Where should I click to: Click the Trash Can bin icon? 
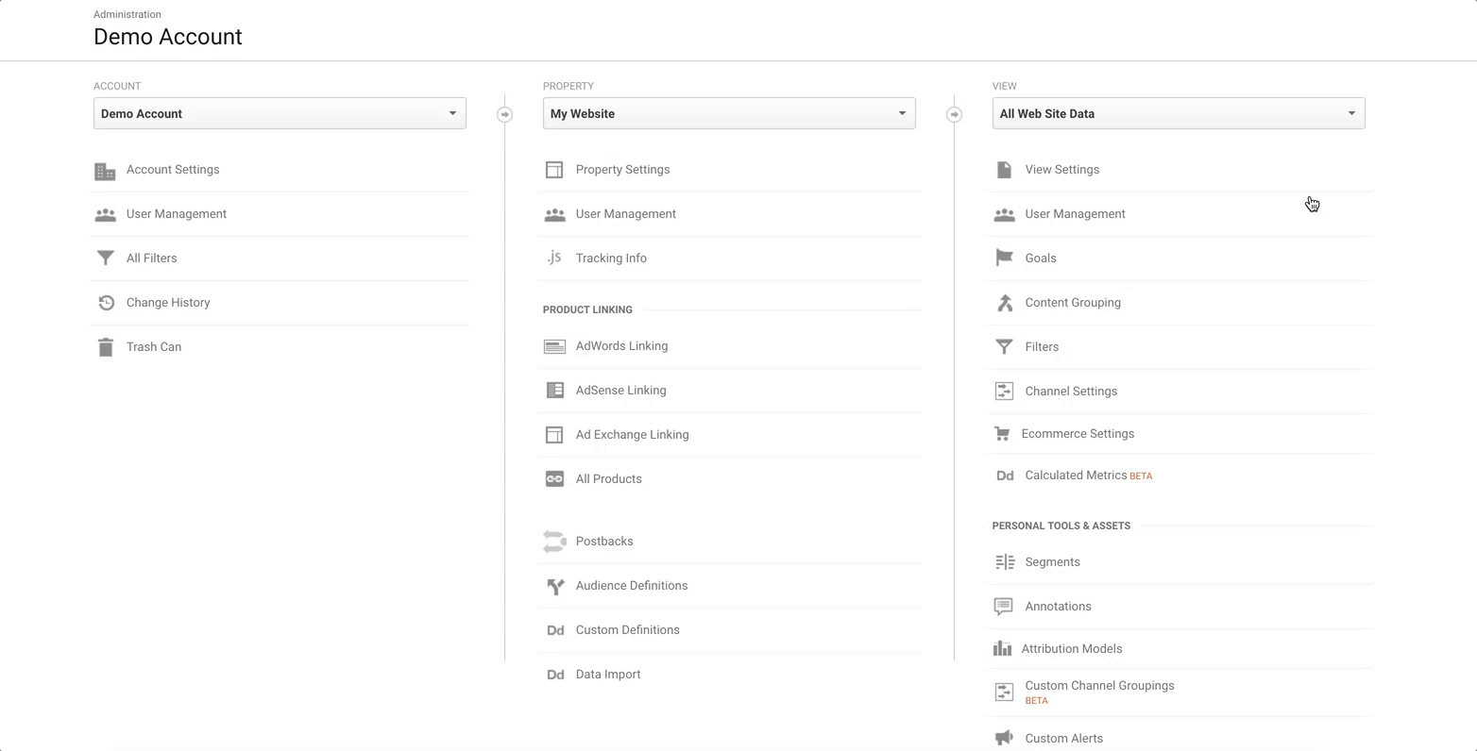click(105, 347)
